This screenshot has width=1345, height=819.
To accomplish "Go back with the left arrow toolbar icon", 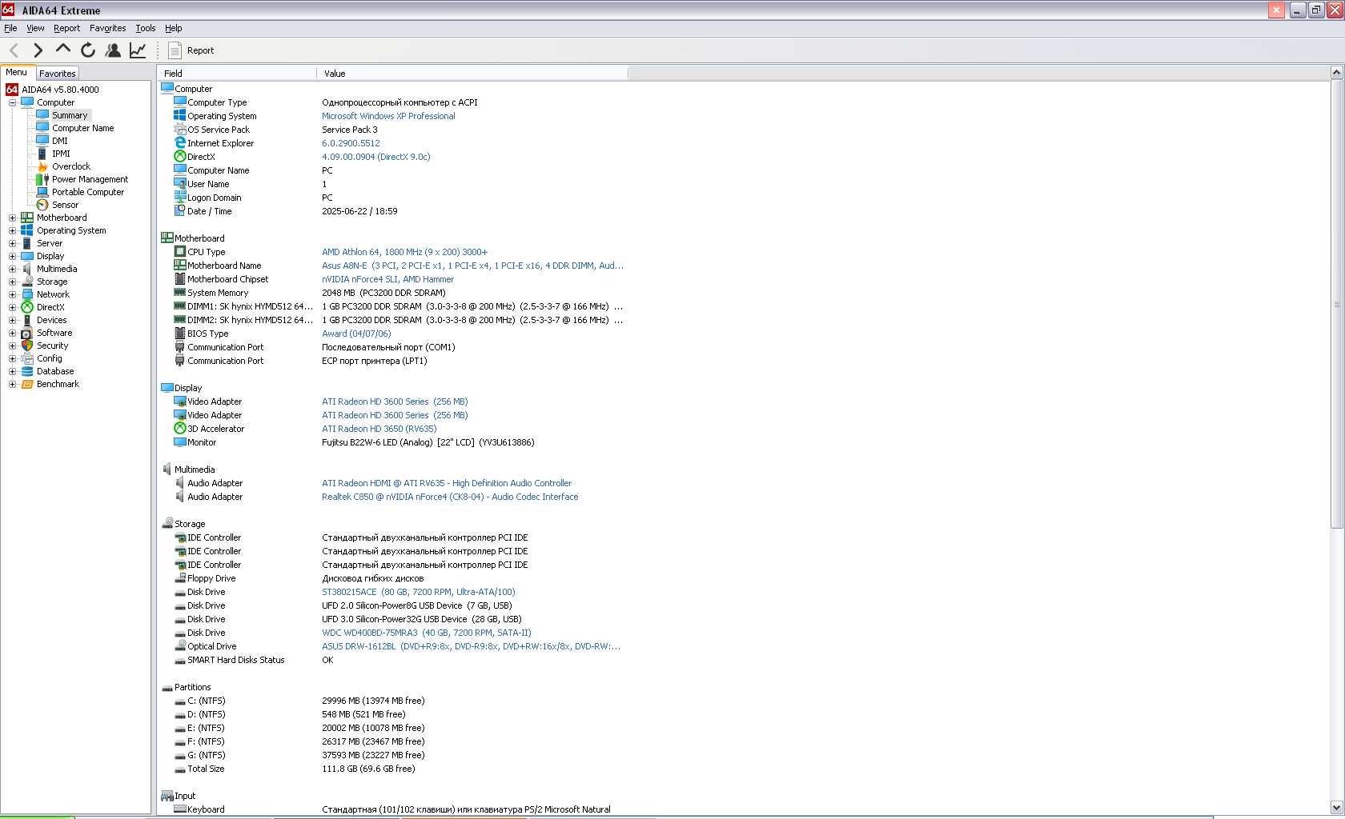I will (14, 50).
